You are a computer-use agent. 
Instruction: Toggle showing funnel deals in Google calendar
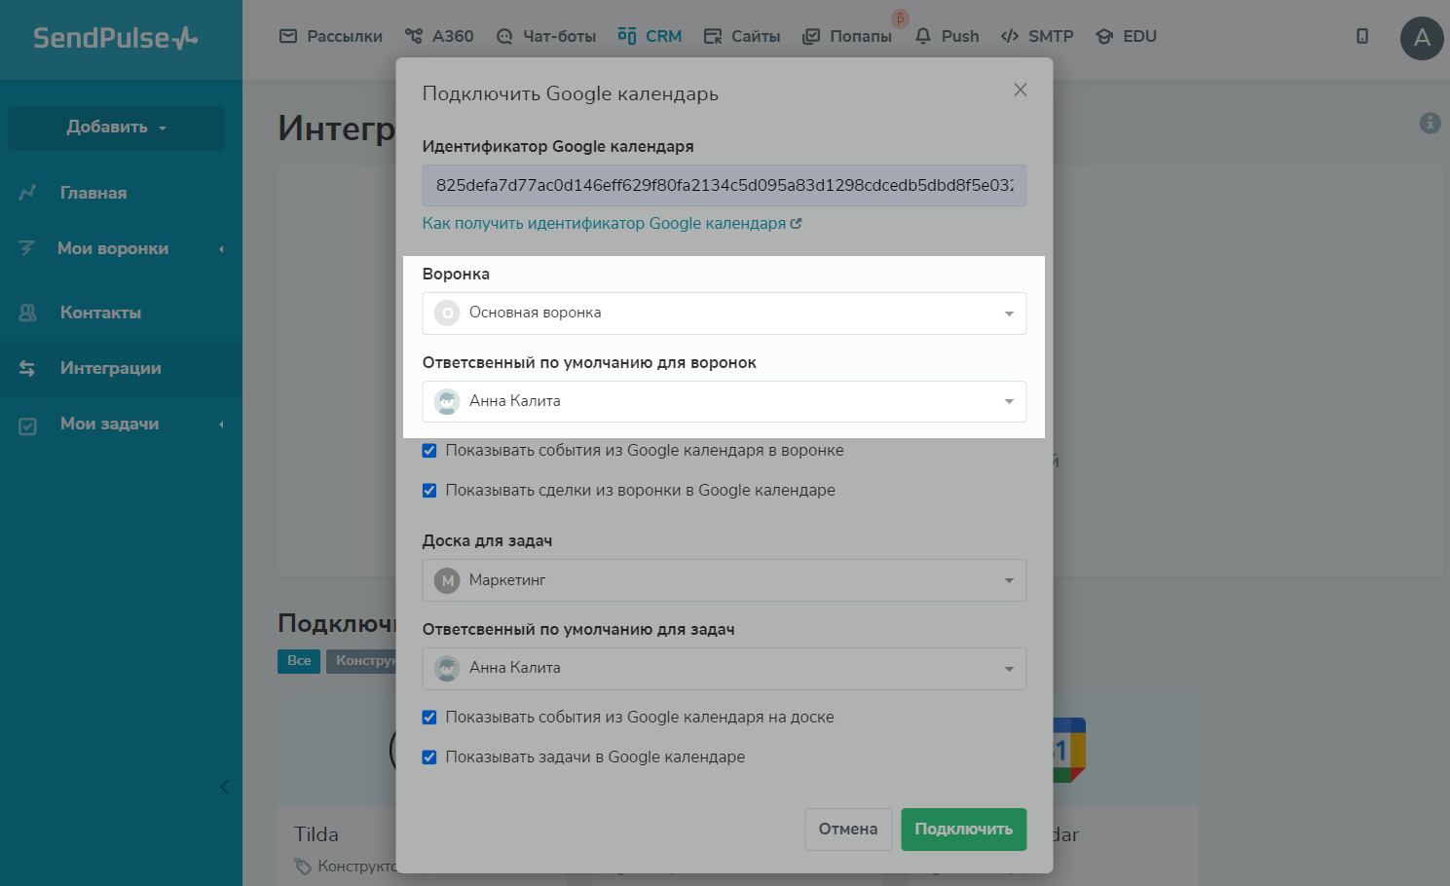429,491
